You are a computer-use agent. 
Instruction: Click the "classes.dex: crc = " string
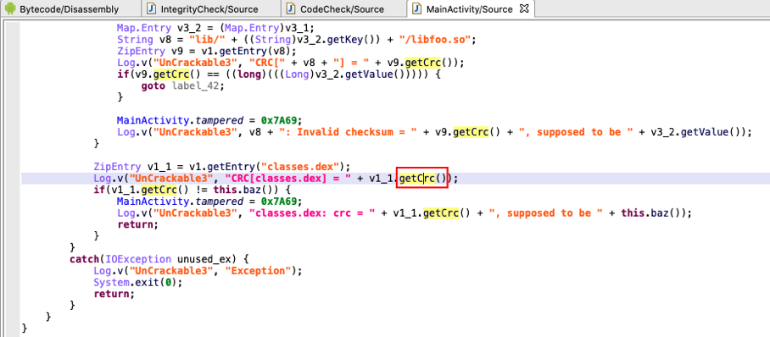click(313, 213)
